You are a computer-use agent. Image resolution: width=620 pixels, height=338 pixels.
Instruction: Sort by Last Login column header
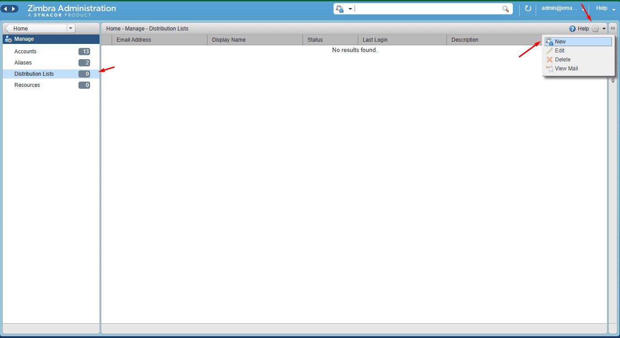(x=402, y=40)
